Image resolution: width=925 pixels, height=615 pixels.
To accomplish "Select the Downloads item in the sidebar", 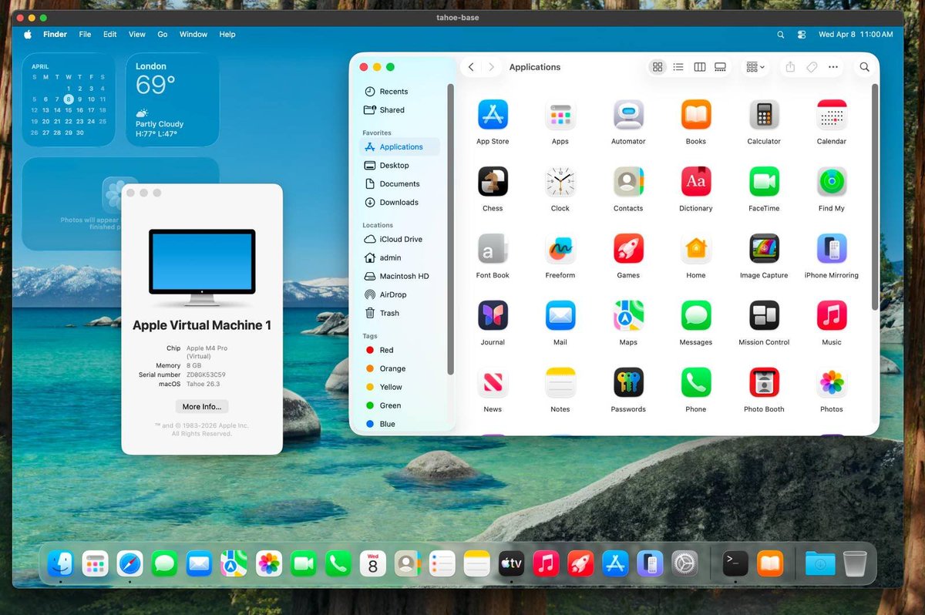I will 399,202.
